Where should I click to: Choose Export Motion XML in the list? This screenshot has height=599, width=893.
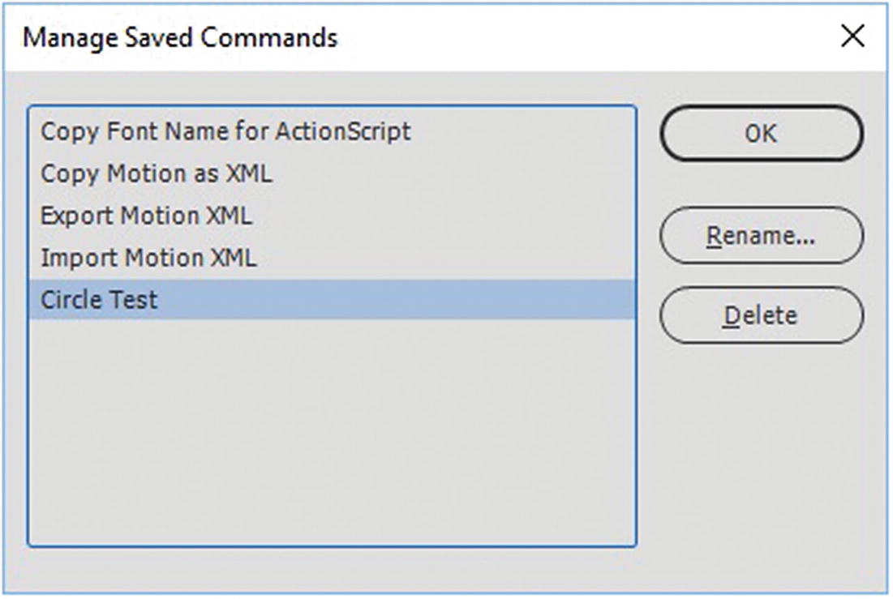(146, 216)
